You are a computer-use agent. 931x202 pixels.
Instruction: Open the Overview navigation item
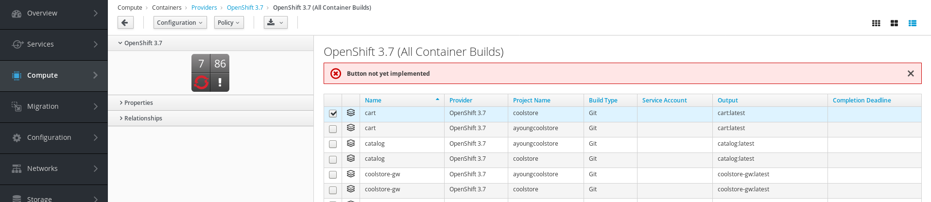click(x=53, y=14)
